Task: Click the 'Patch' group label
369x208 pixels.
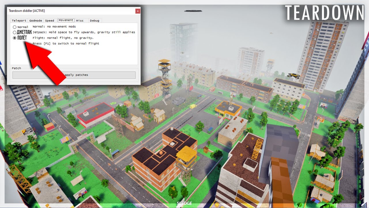Action: [x=16, y=68]
